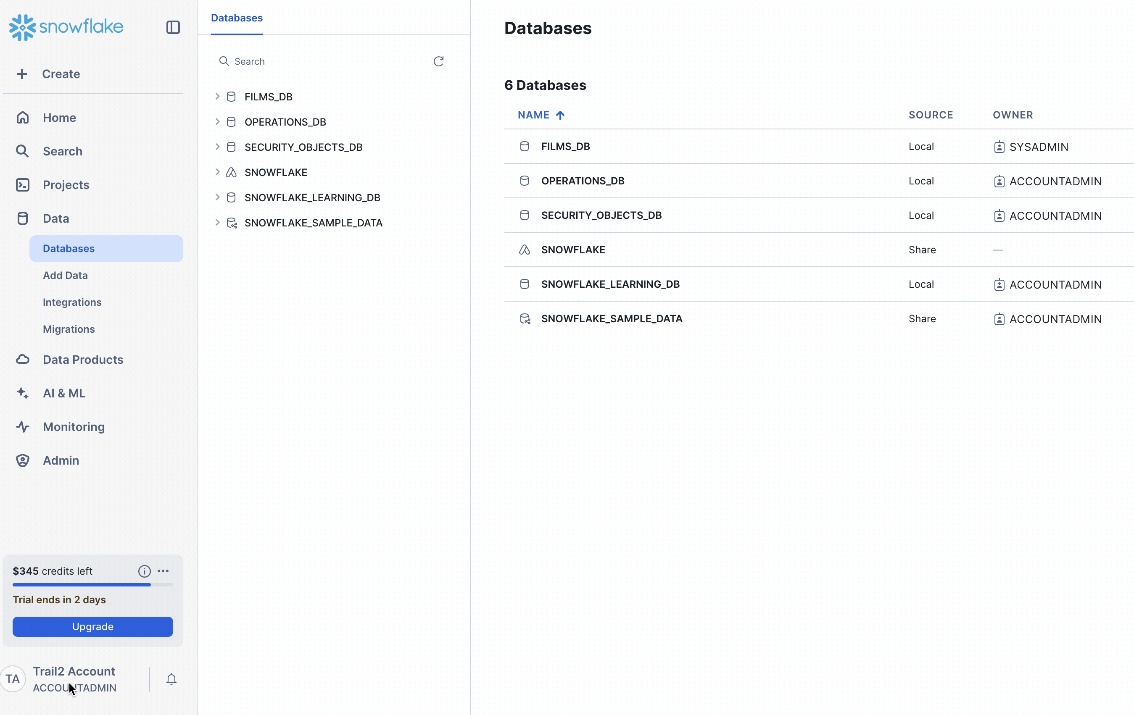Viewport: 1134px width, 715px height.
Task: Click the SYSADMIN role icon in table
Action: click(999, 147)
